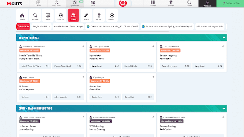Screen dimensions: 244x137
Task: Bet on mCon esports 3.70
Action: (68, 97)
